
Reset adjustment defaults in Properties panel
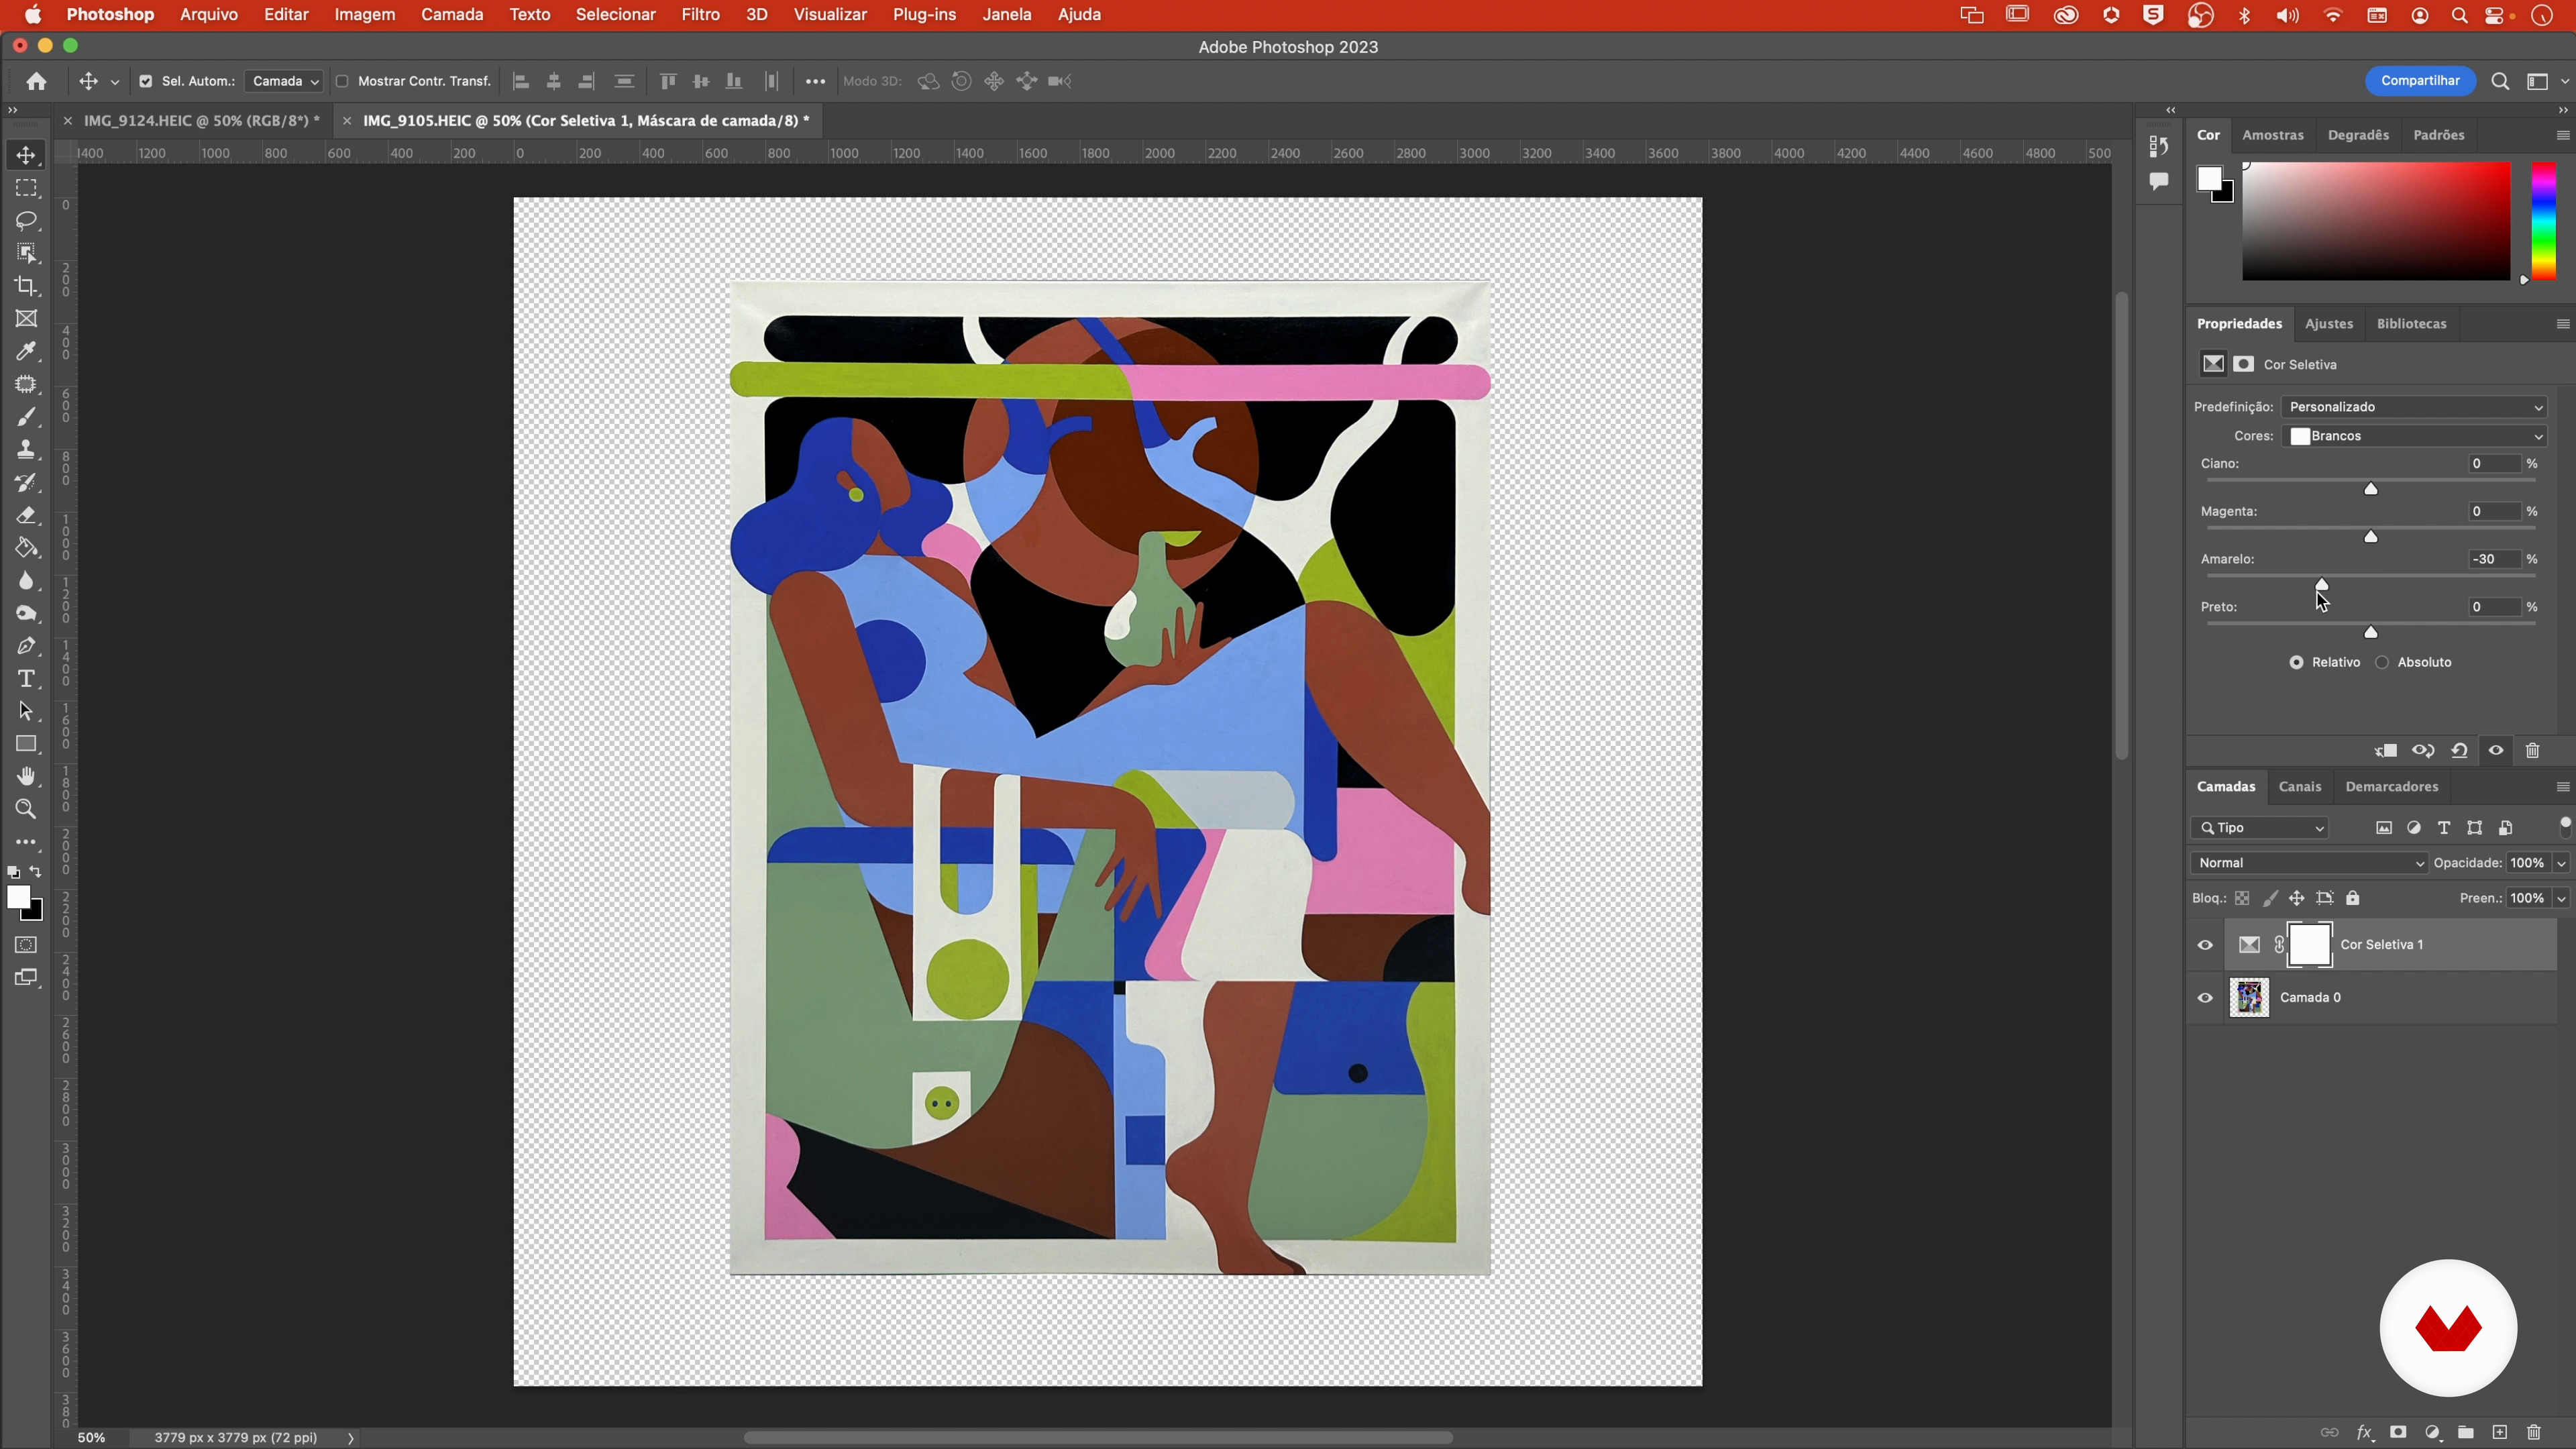click(2459, 751)
